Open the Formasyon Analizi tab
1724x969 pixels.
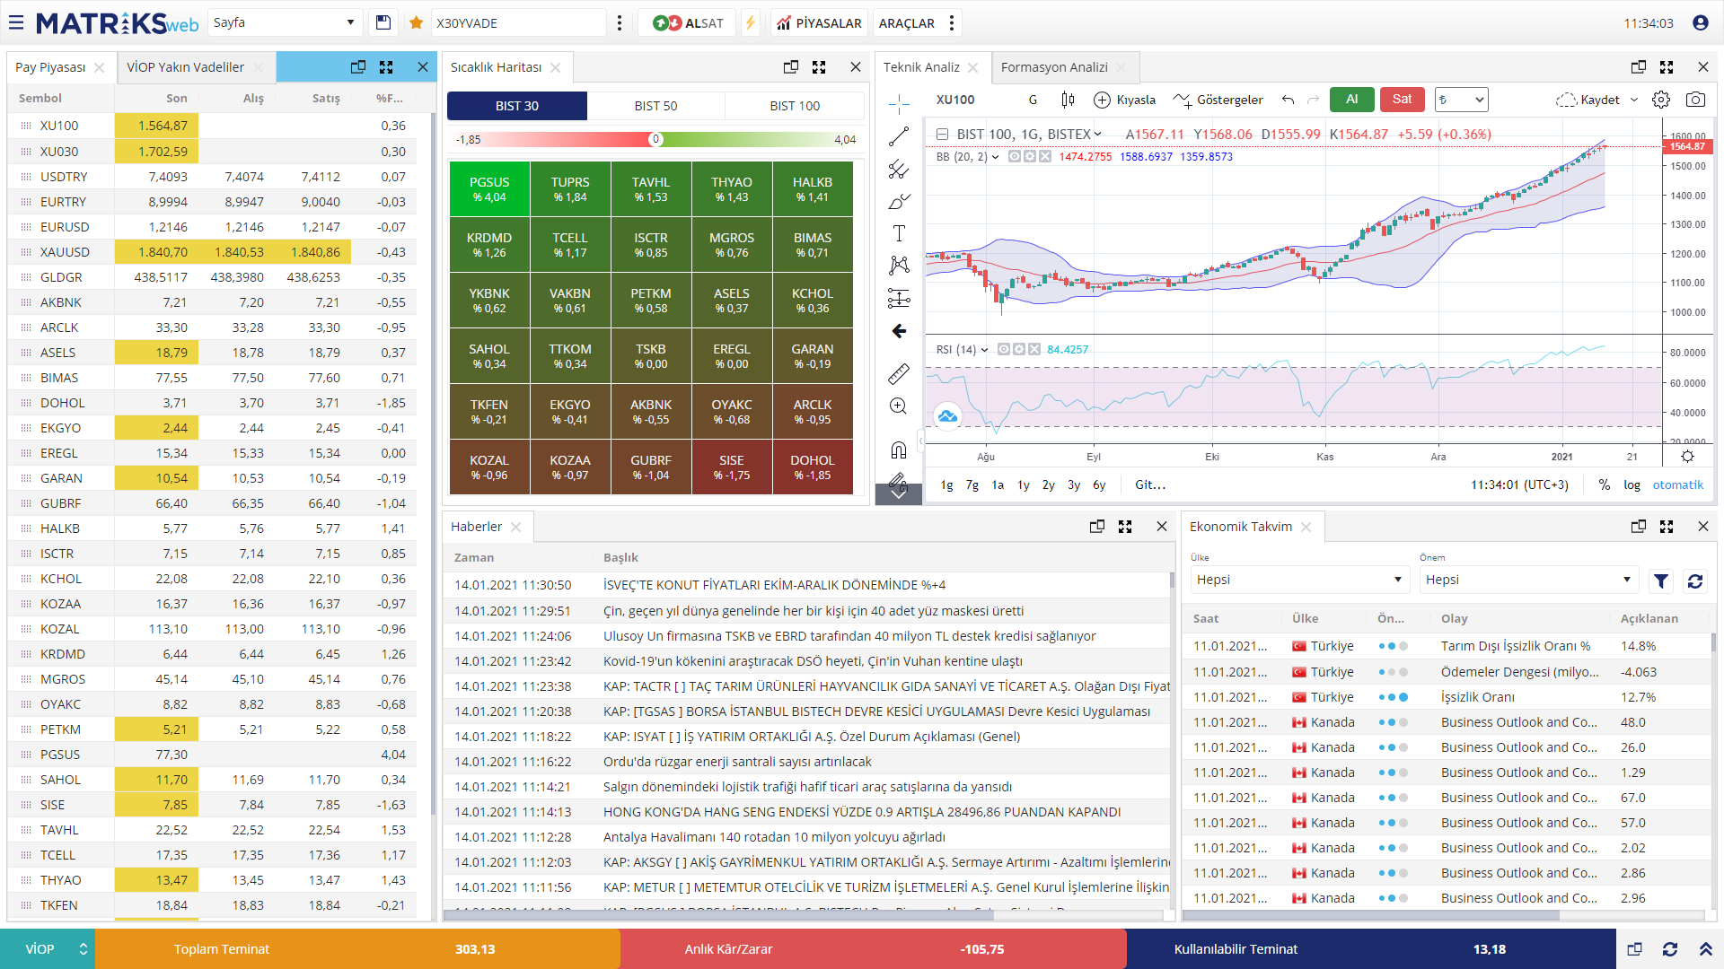tap(1054, 67)
